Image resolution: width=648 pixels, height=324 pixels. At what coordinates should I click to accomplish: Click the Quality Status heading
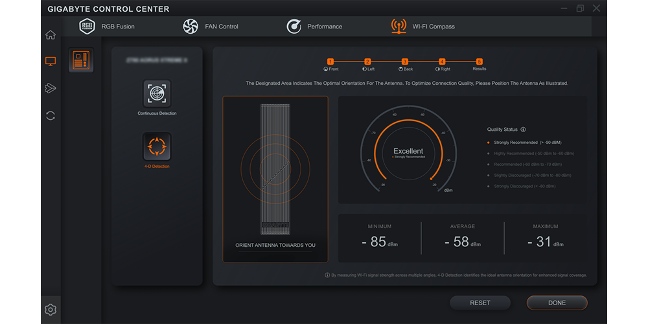pyautogui.click(x=502, y=130)
